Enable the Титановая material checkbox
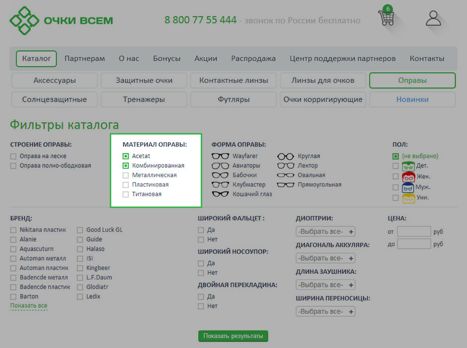 coord(126,194)
